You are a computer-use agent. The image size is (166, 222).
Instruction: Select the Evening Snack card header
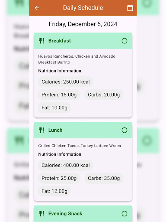pyautogui.click(x=83, y=214)
